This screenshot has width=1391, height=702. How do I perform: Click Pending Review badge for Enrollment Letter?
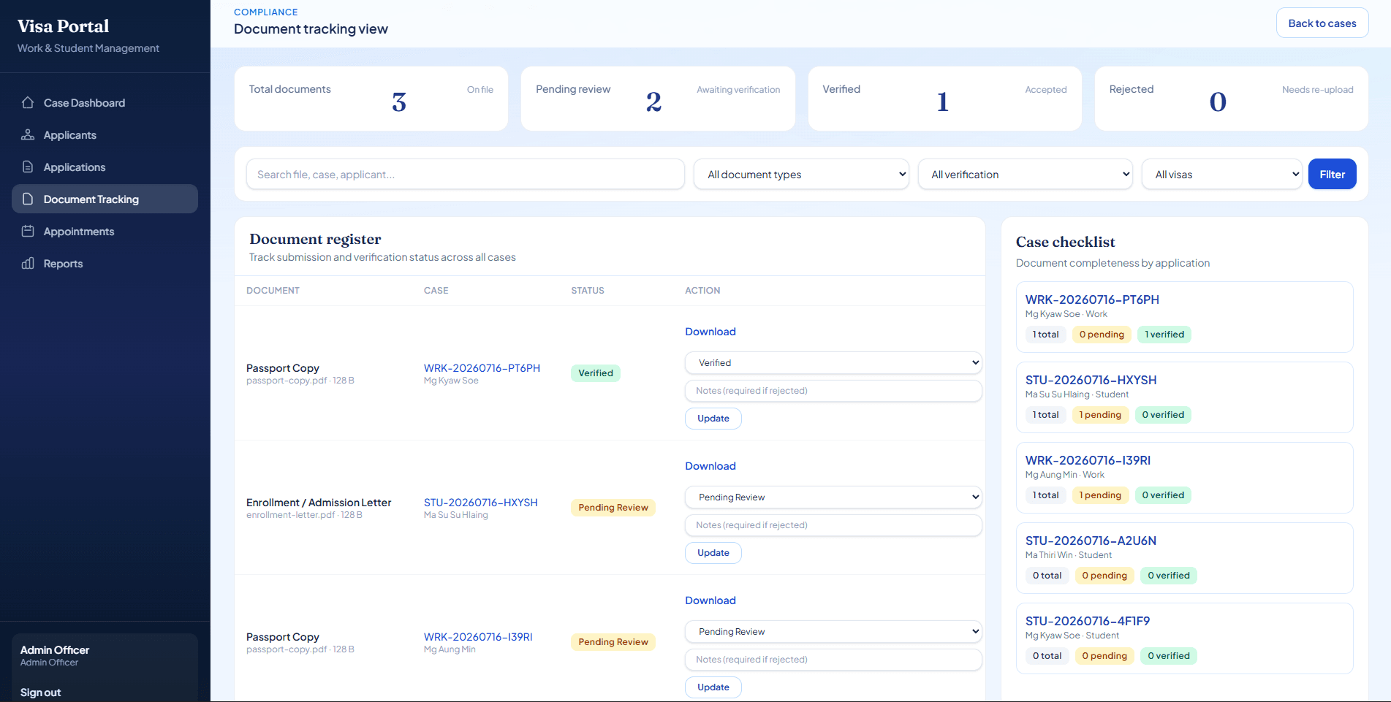613,508
